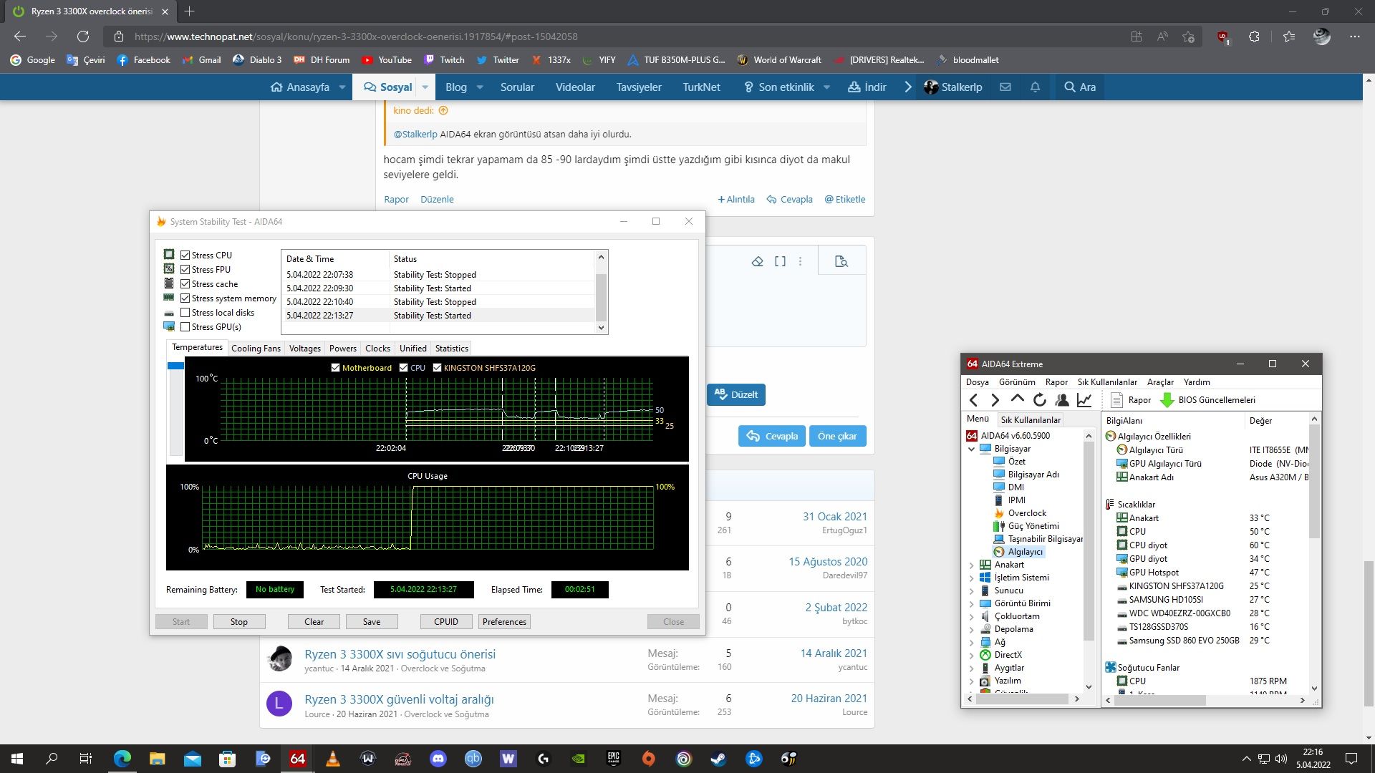Viewport: 1375px width, 773px height.
Task: Click the AIDA64 up-level arrow icon
Action: click(x=1017, y=399)
